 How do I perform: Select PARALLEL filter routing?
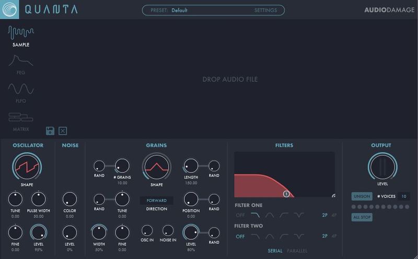coord(297,251)
